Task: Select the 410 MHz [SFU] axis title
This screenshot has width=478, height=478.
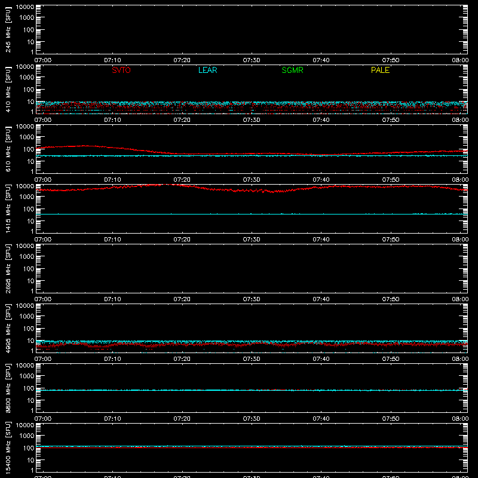Action: [x=8, y=89]
